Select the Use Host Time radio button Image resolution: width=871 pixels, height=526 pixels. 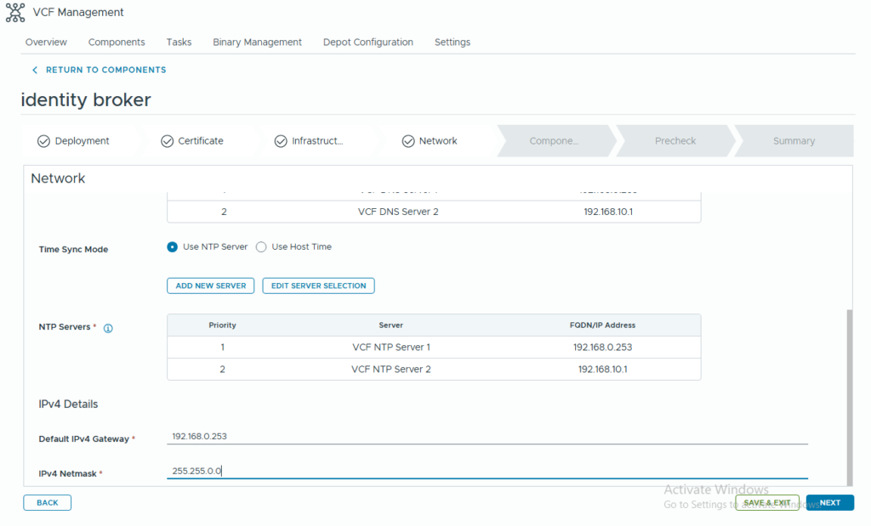tap(261, 247)
